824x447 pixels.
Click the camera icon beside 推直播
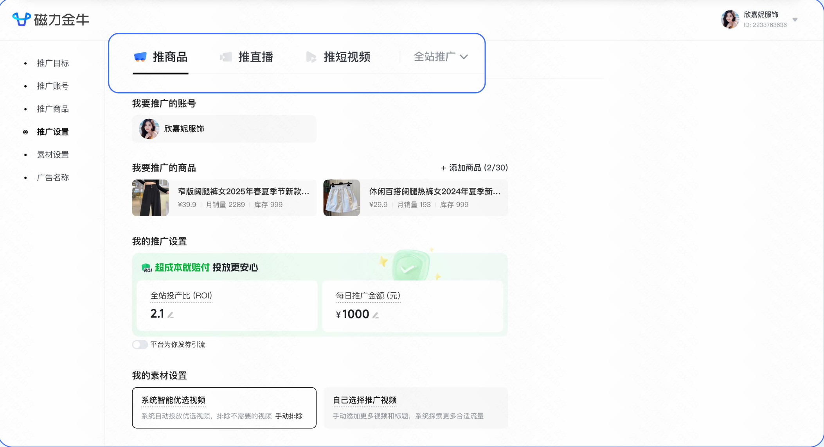pyautogui.click(x=226, y=57)
